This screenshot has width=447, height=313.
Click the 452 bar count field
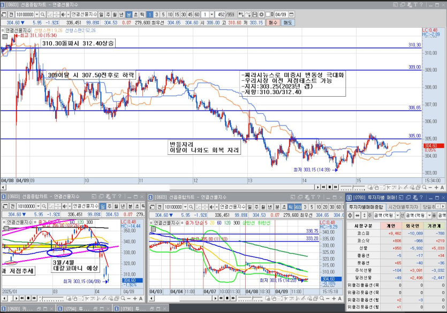pos(220,14)
